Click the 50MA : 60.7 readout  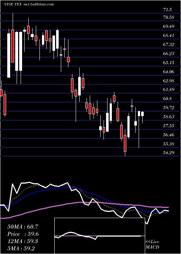23,227
